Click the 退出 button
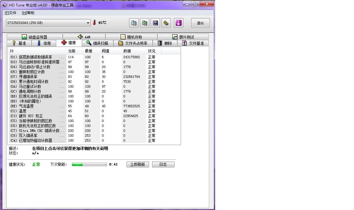Screen dimensions: 354x210 click(x=200, y=23)
